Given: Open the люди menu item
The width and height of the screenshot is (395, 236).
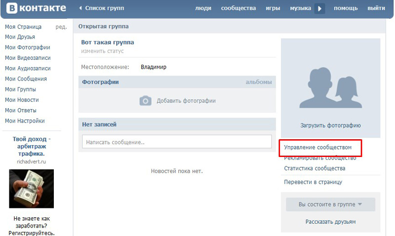Looking at the screenshot, I should point(203,8).
